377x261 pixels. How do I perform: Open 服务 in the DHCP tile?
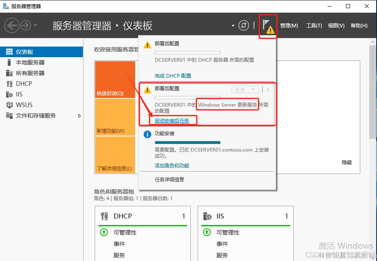pyautogui.click(x=119, y=255)
